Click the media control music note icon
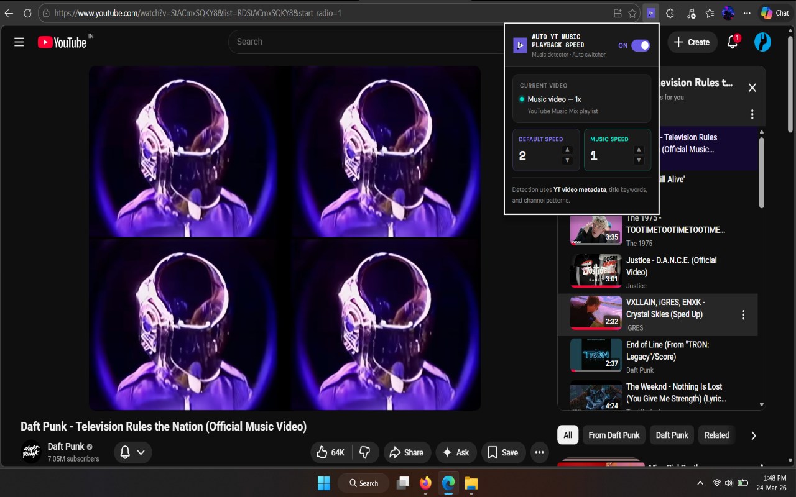The width and height of the screenshot is (796, 497). click(692, 13)
